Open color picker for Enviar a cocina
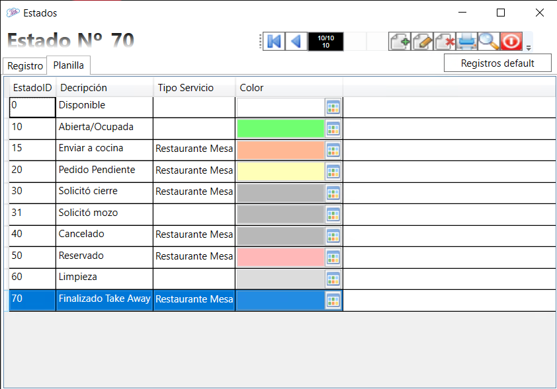 333,150
